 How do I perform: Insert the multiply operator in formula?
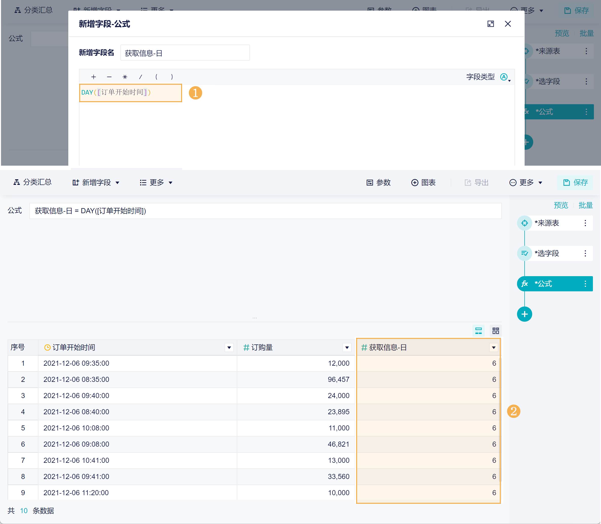point(125,77)
